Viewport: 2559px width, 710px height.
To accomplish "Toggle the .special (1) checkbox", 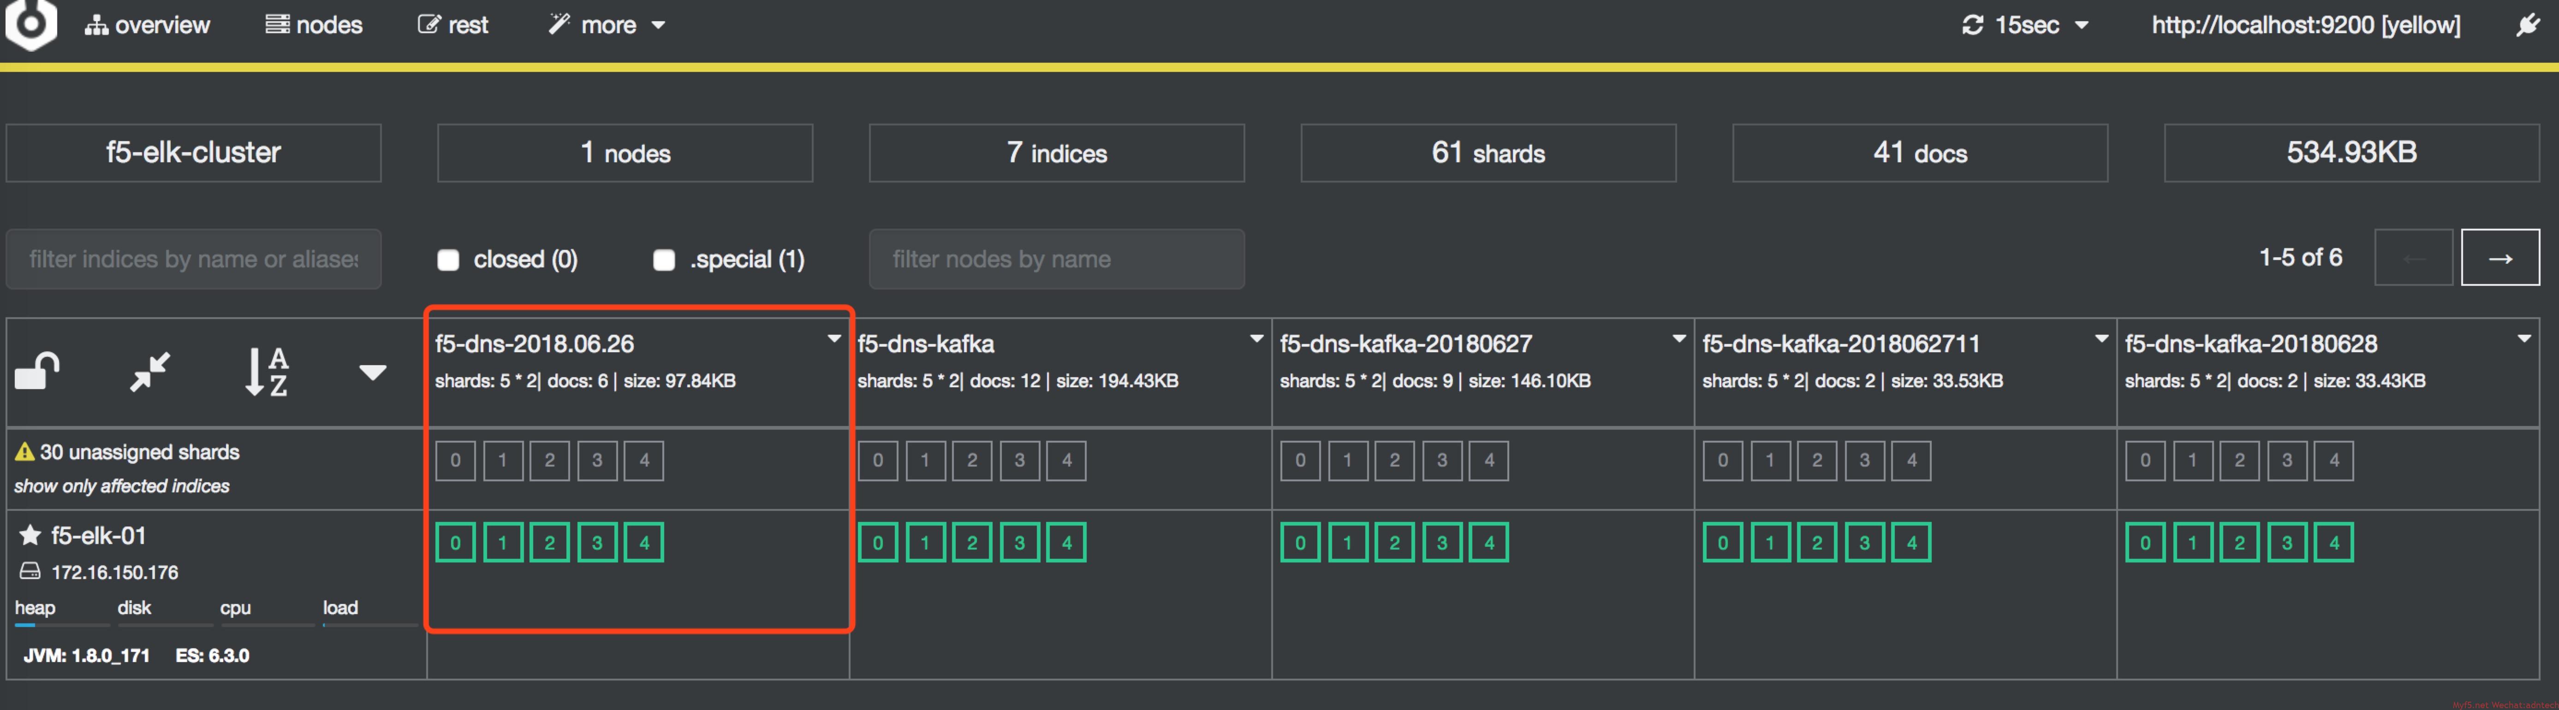I will coord(664,260).
